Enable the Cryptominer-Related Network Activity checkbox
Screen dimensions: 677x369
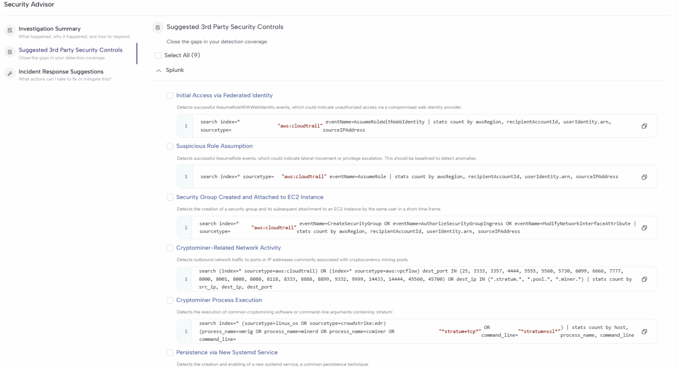pos(170,248)
